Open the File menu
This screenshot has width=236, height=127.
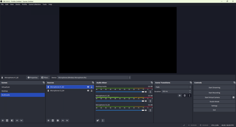pyautogui.click(x=2, y=4)
